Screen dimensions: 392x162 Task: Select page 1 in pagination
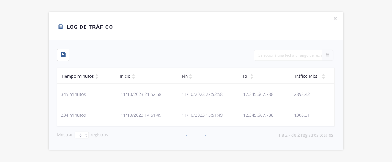pos(196,135)
